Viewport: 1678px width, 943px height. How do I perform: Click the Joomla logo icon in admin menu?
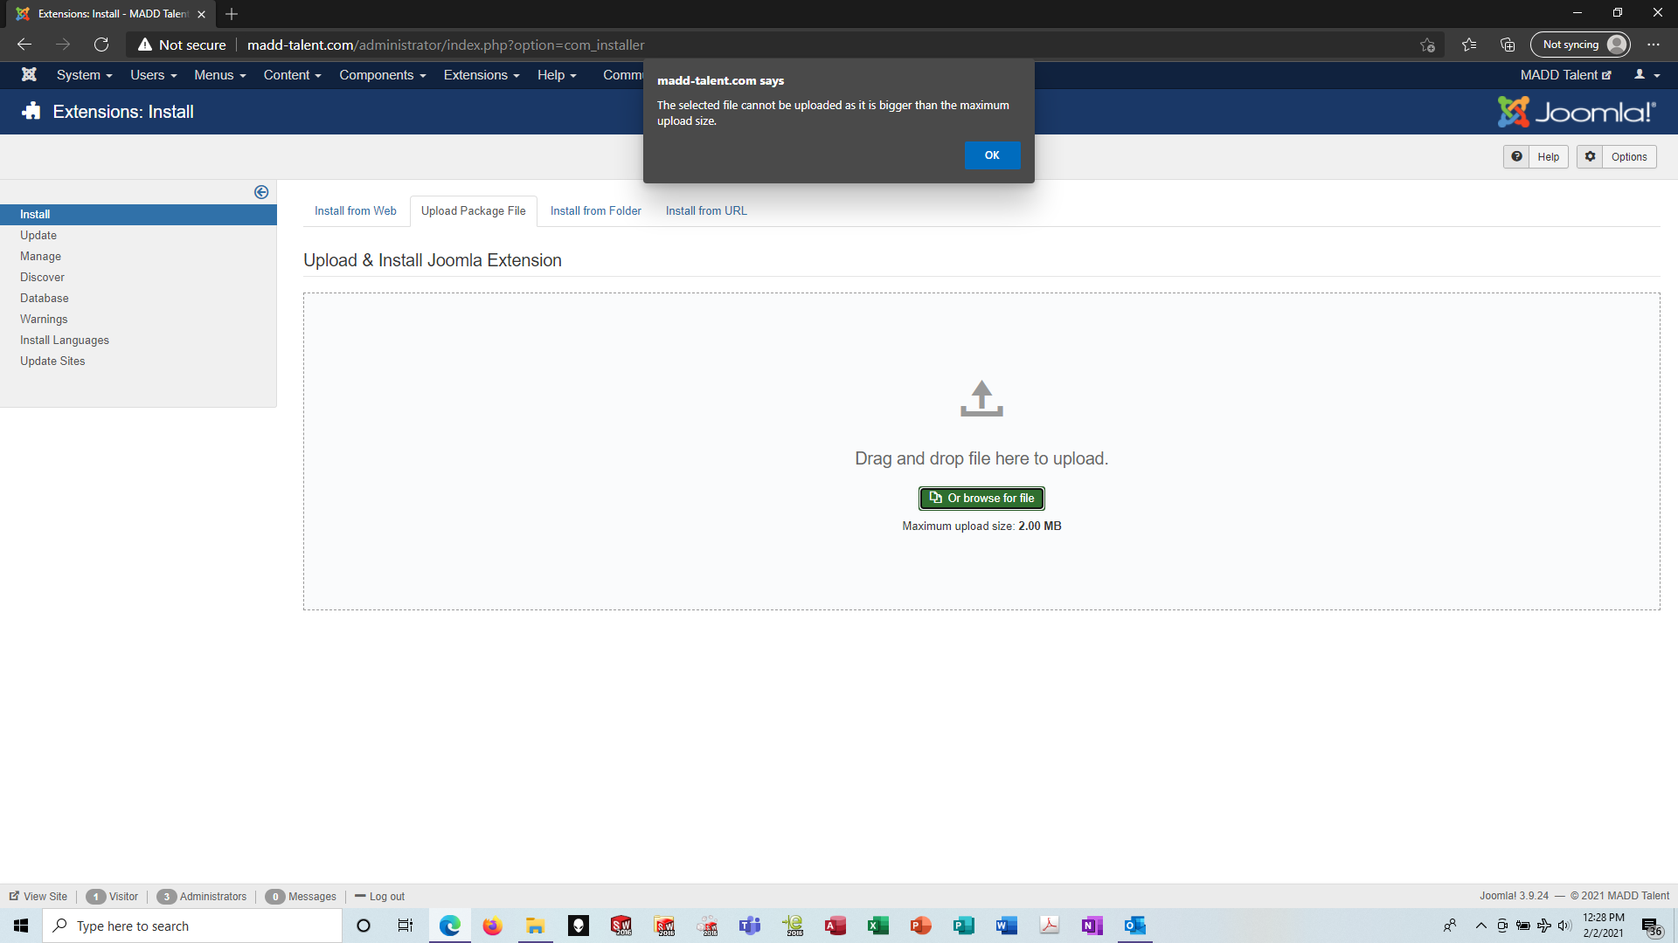pyautogui.click(x=29, y=75)
